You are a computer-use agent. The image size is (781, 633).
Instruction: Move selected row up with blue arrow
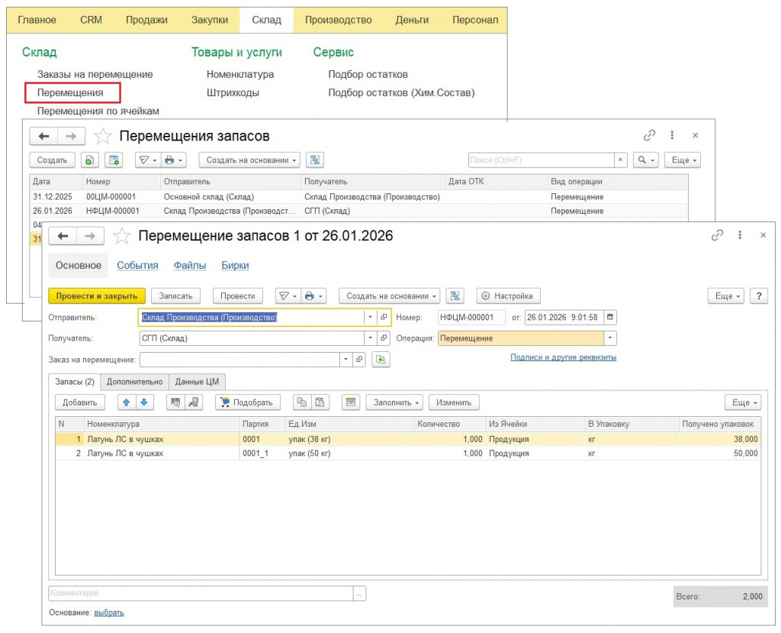[x=127, y=402]
